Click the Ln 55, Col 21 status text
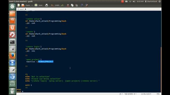 click(x=146, y=94)
